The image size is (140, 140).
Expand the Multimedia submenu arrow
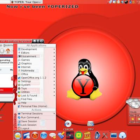[x=54, y=71]
